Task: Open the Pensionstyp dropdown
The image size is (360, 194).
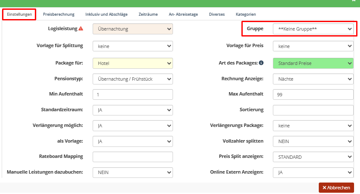Action: click(133, 79)
